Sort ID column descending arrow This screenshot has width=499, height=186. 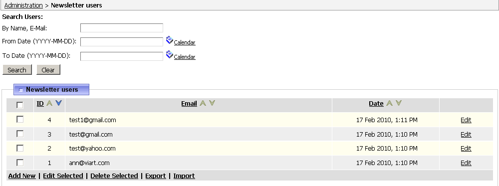pyautogui.click(x=58, y=103)
